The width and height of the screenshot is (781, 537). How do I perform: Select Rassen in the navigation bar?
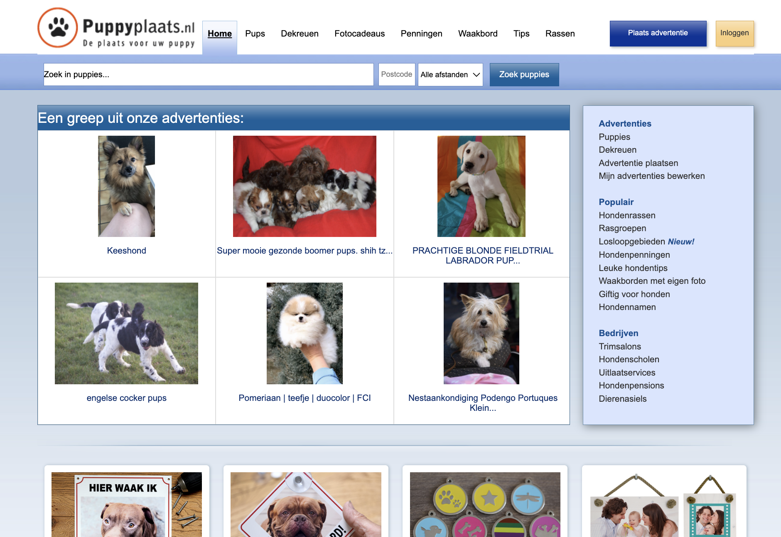point(560,34)
